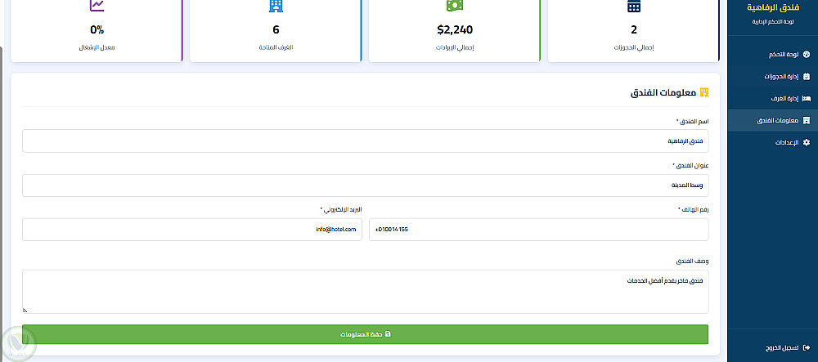The image size is (818, 362).
Task: Click the save disk icon on green button
Action: click(388, 334)
